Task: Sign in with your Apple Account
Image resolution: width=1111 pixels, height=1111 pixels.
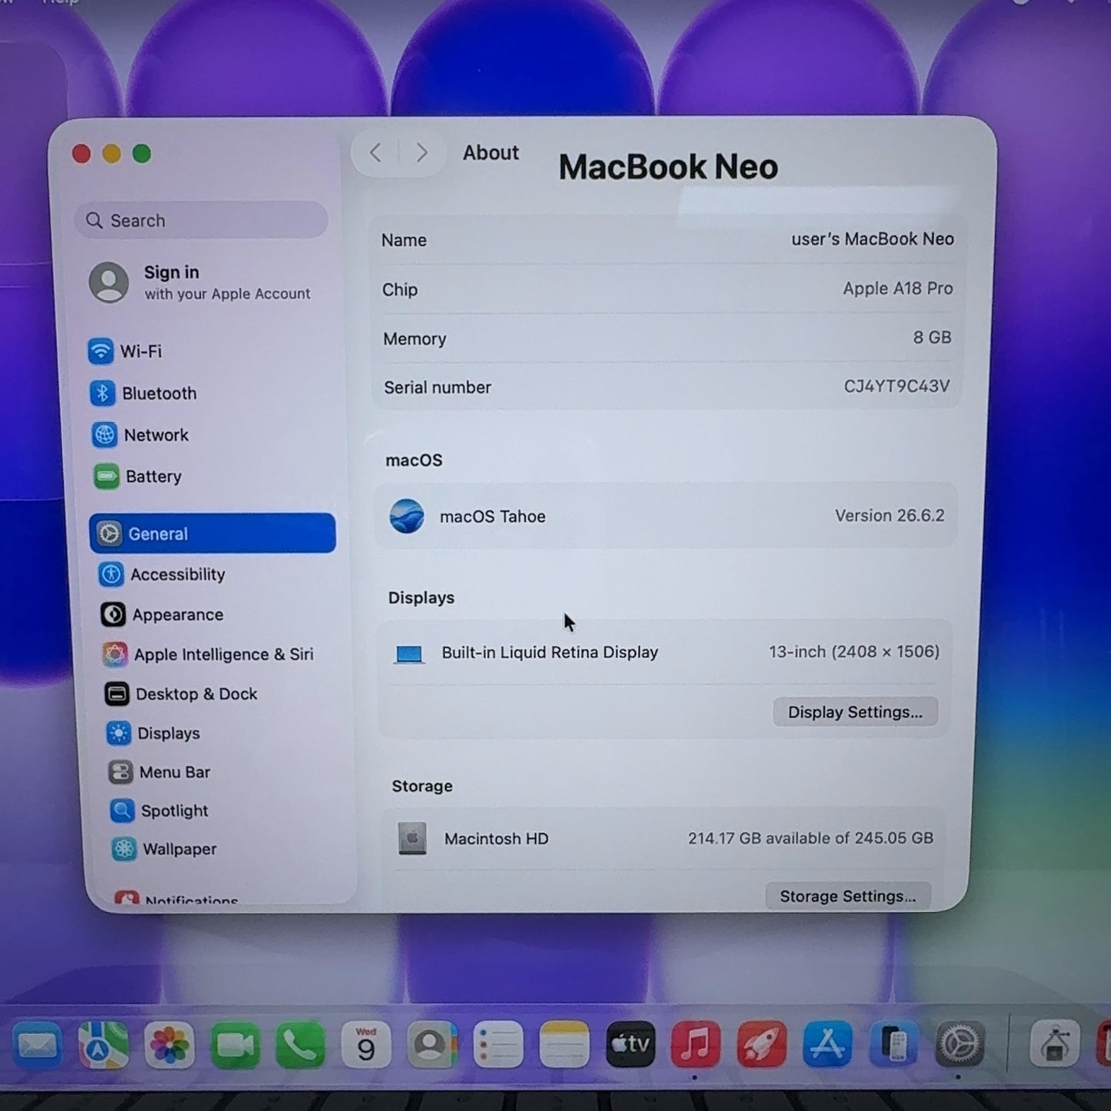Action: click(x=200, y=282)
